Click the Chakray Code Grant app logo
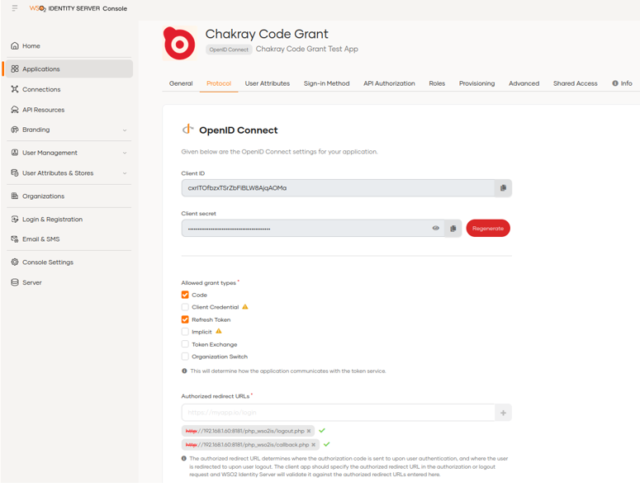The width and height of the screenshot is (640, 487). [x=179, y=43]
